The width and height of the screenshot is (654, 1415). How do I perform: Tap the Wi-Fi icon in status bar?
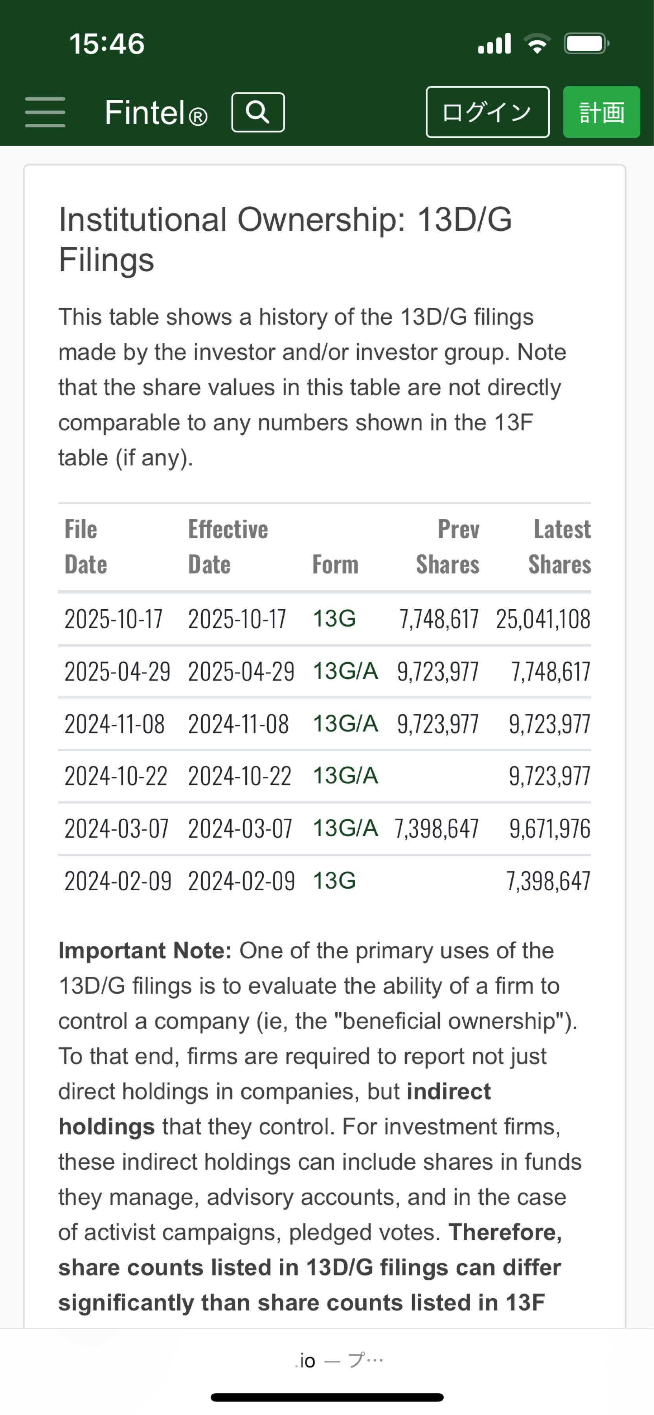pos(538,44)
